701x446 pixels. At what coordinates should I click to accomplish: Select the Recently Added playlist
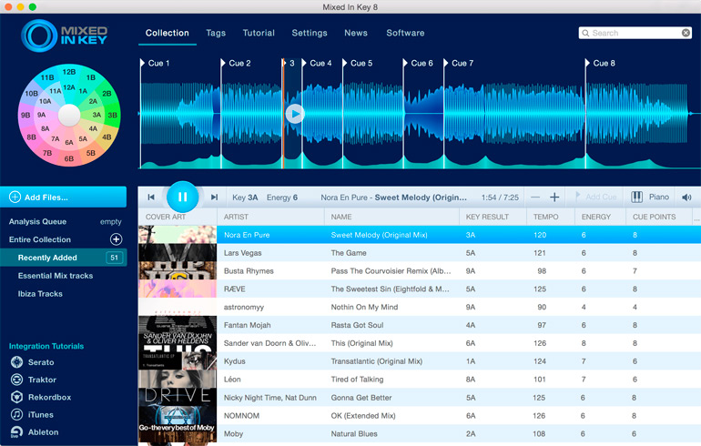coord(64,258)
